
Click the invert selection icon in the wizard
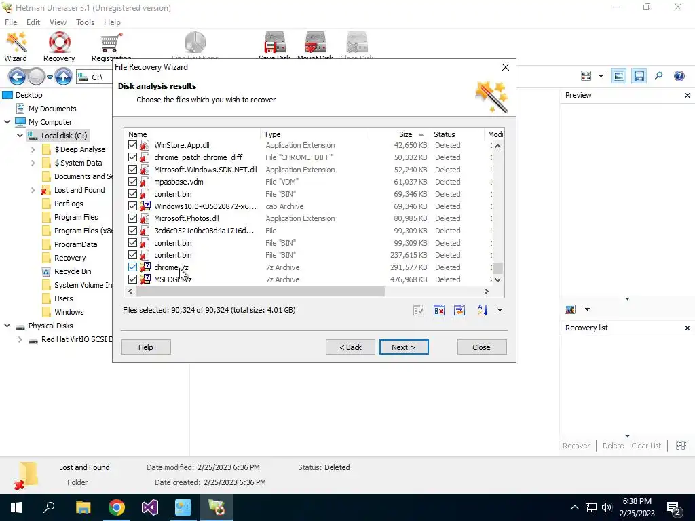pos(459,310)
